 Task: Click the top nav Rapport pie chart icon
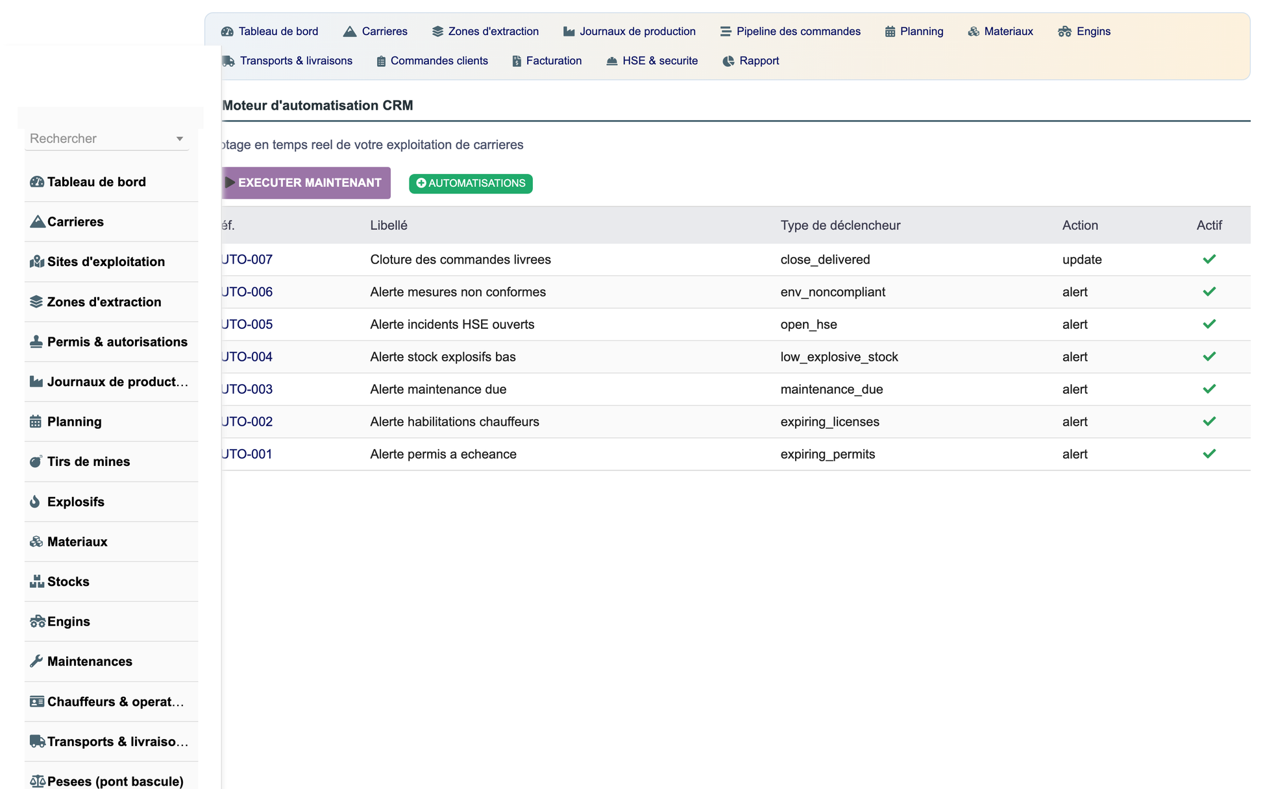coord(728,61)
